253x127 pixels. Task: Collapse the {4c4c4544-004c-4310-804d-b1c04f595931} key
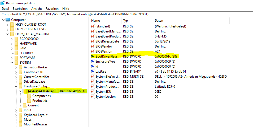(20, 91)
